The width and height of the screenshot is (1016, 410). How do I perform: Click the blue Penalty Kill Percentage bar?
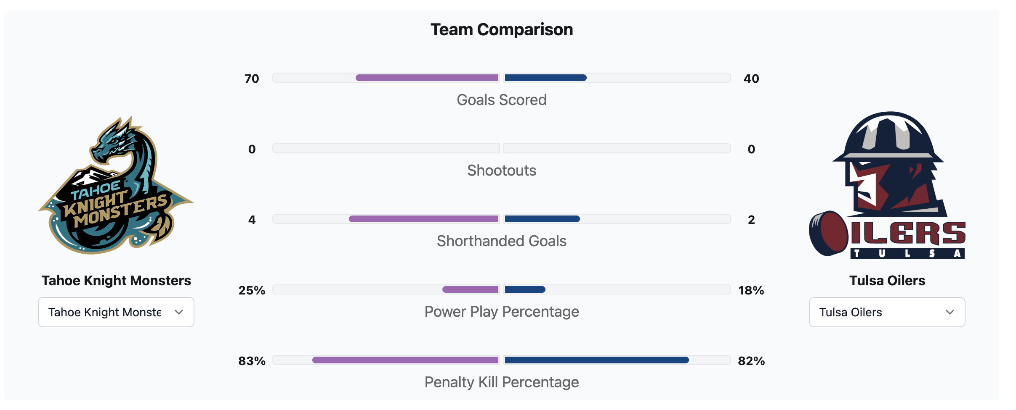[x=596, y=360]
